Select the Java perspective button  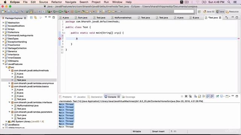point(220,12)
